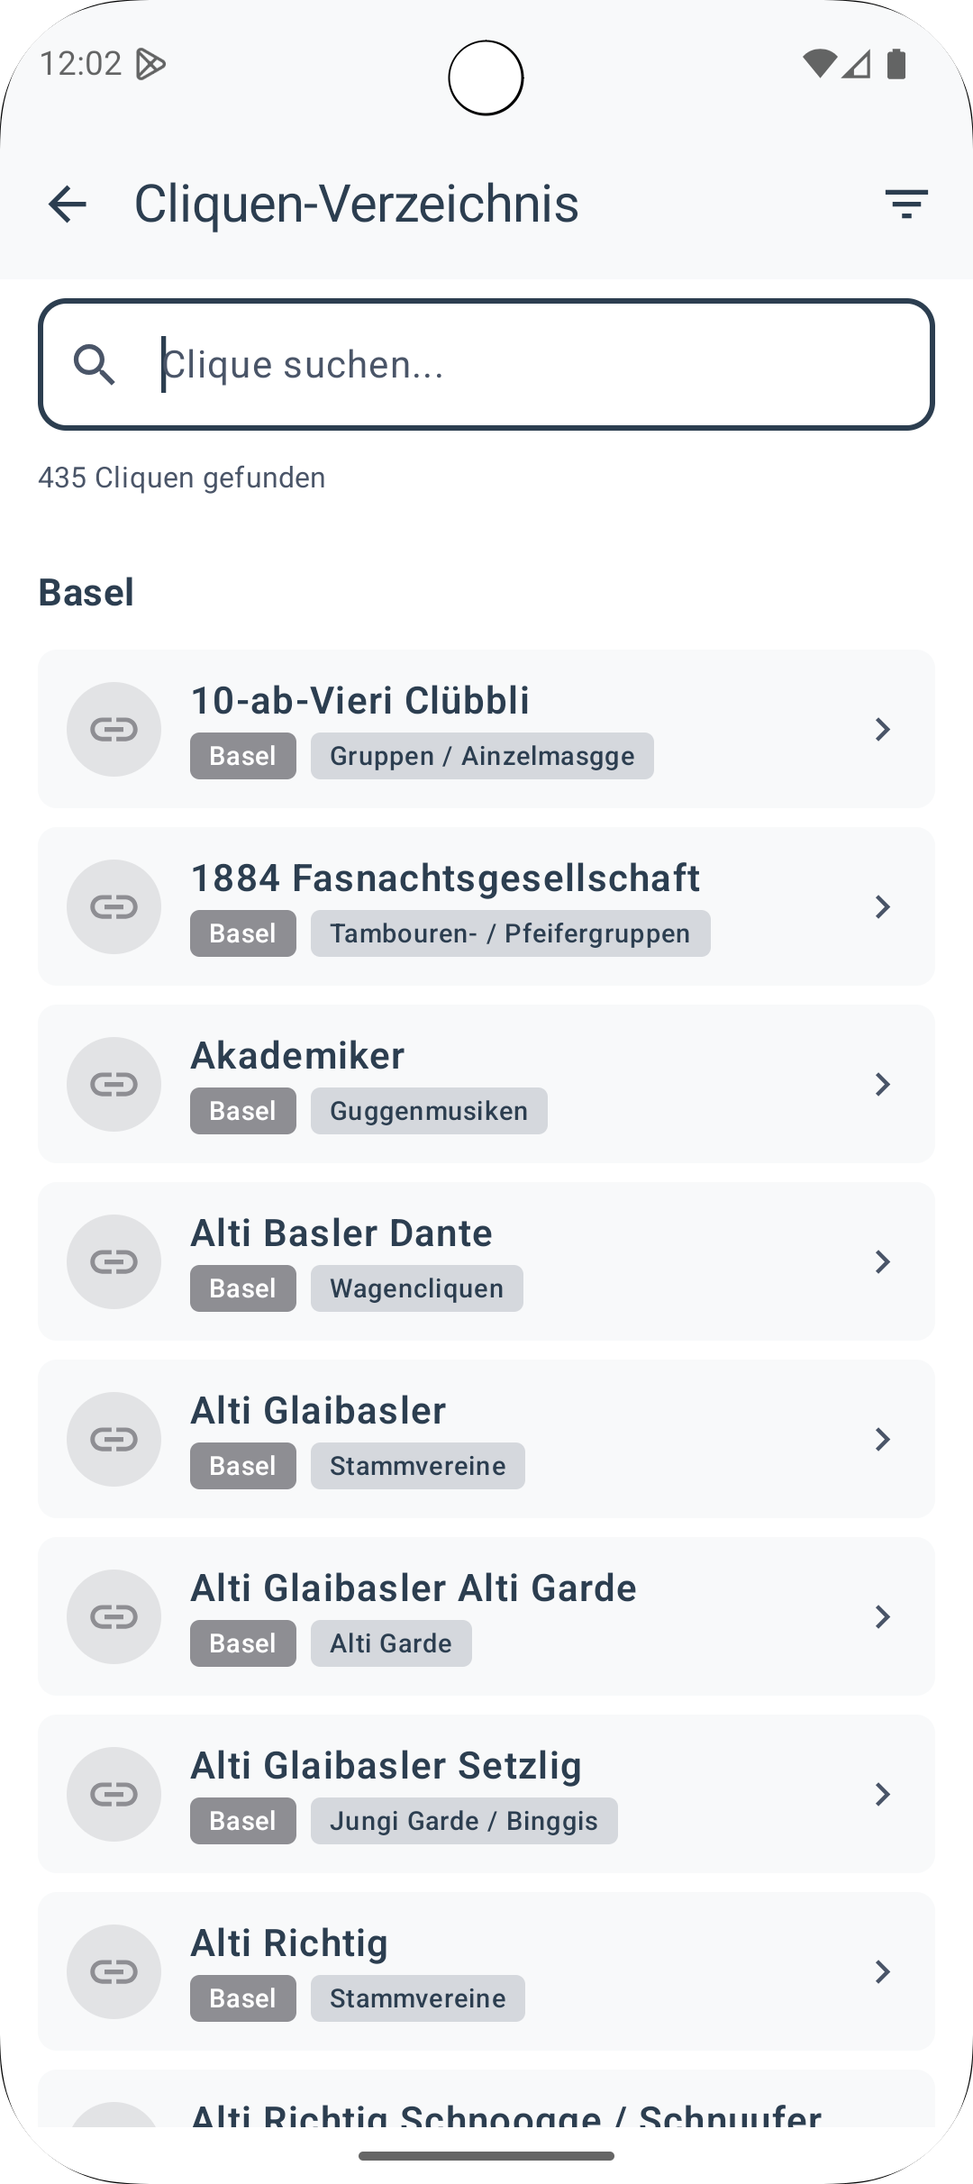Image resolution: width=973 pixels, height=2184 pixels.
Task: Open the partially visible Alti Richtig Schnoogge entry
Action: pyautogui.click(x=505, y=2113)
